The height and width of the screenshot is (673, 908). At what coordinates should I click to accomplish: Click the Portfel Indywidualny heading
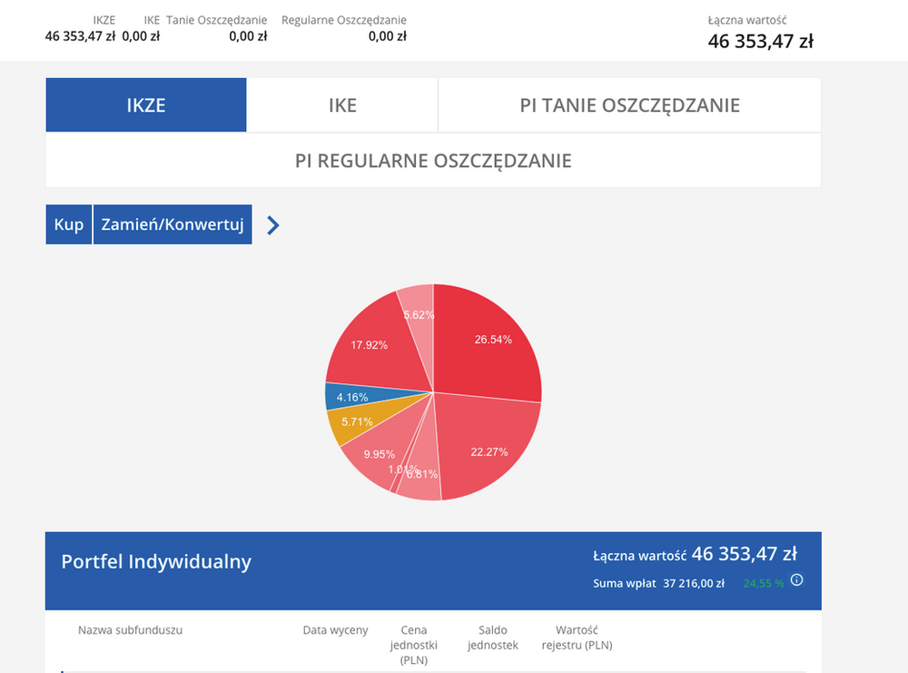pyautogui.click(x=156, y=561)
